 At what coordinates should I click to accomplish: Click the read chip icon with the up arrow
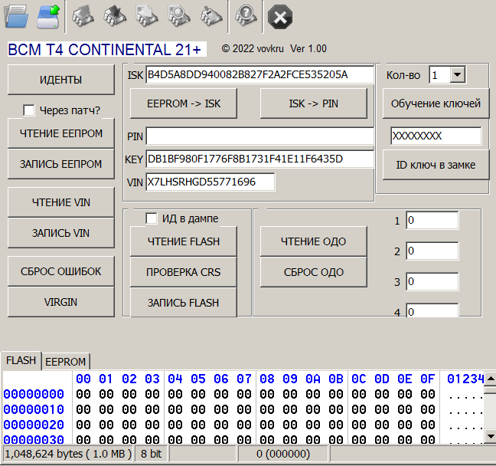(x=83, y=16)
